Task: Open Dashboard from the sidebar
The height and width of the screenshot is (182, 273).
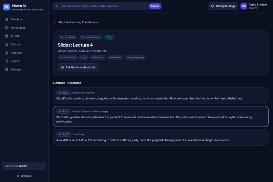Action: pos(24,19)
